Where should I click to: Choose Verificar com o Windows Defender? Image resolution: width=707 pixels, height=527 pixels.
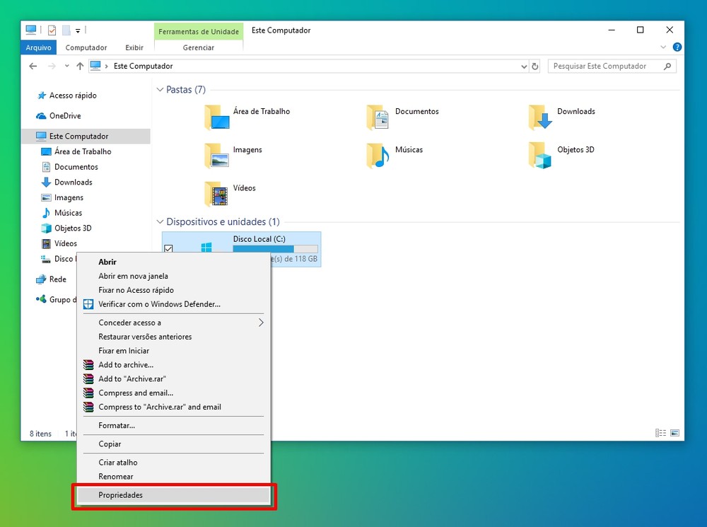pos(174,303)
